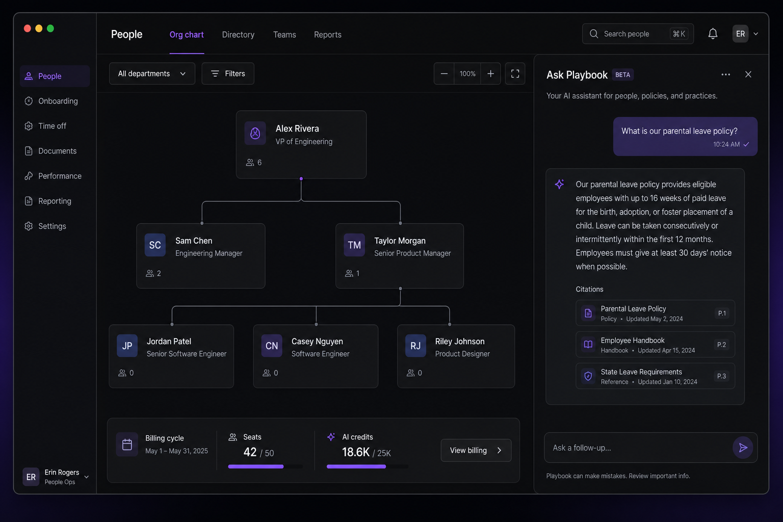
Task: Select the Alex Rivera org card
Action: click(301, 144)
